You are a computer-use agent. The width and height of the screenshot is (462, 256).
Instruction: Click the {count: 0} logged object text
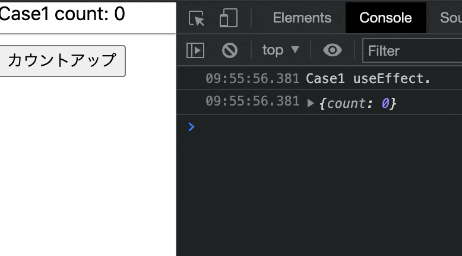(x=357, y=103)
